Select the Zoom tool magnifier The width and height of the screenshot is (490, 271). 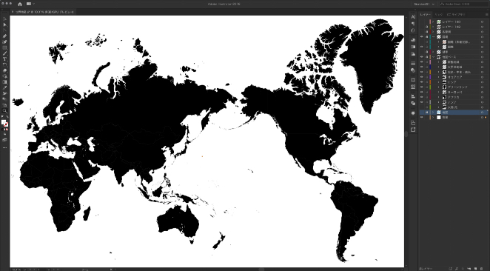point(4,110)
